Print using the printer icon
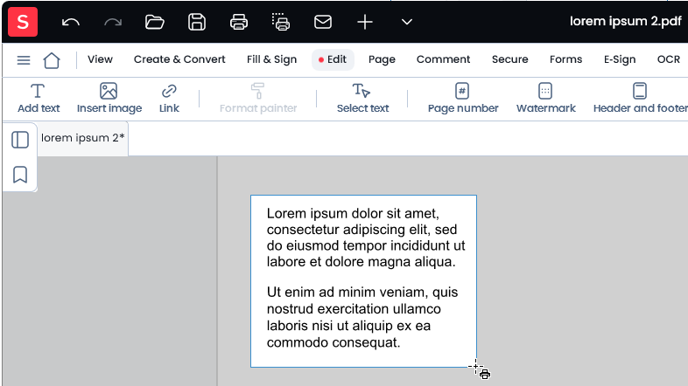688x386 pixels. pyautogui.click(x=239, y=22)
